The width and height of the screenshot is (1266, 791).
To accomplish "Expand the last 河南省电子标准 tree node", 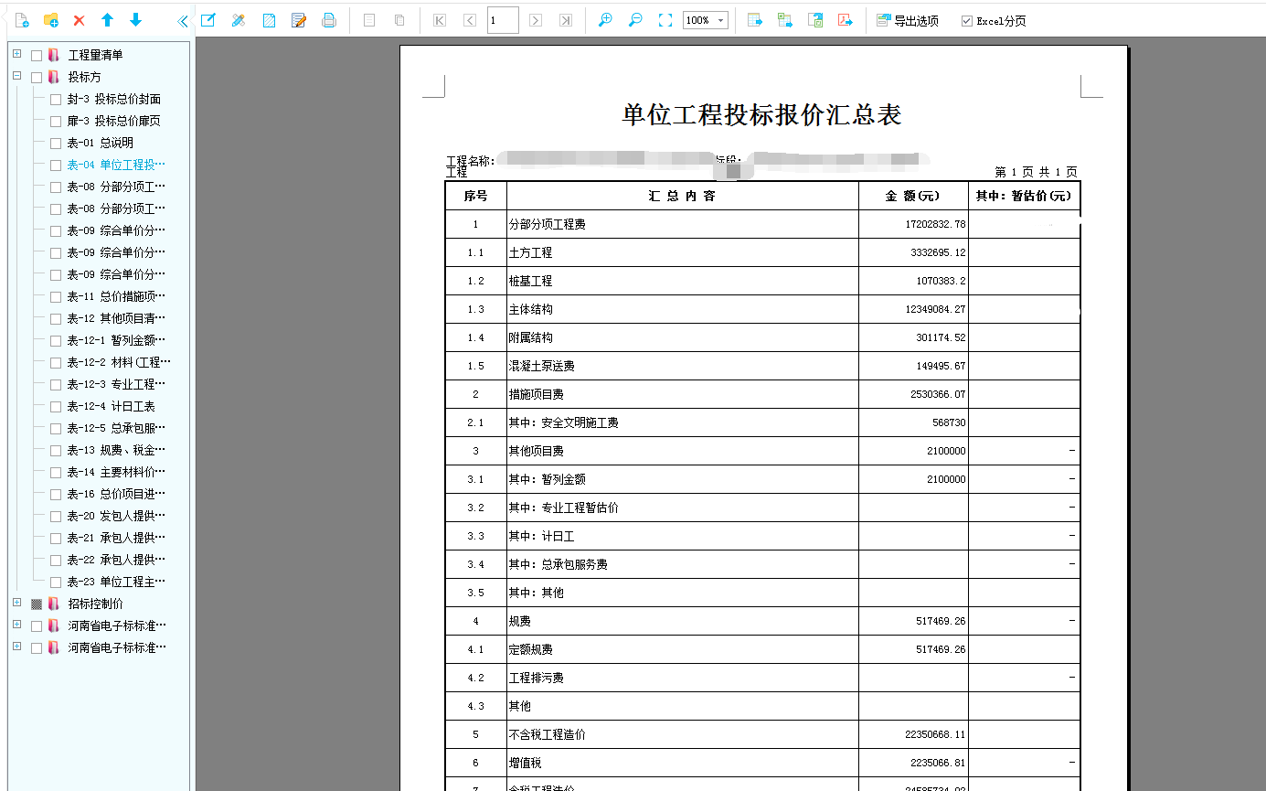I will (16, 647).
